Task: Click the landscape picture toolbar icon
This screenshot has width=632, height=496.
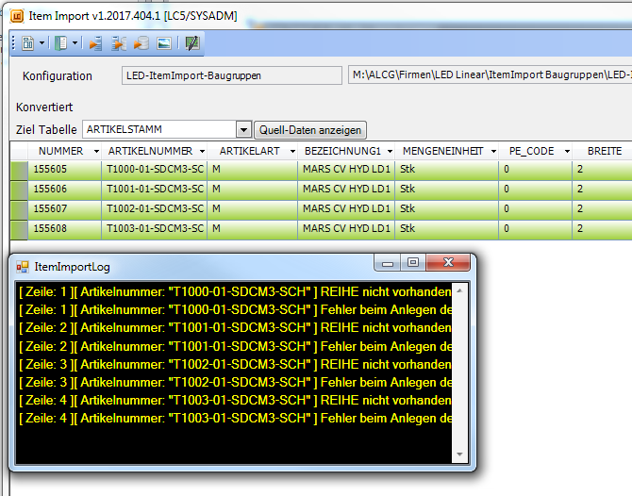Action: point(163,42)
